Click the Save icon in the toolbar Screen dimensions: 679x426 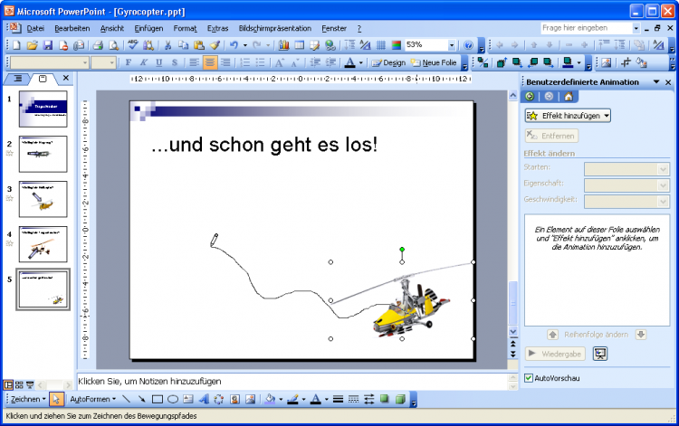coord(48,45)
